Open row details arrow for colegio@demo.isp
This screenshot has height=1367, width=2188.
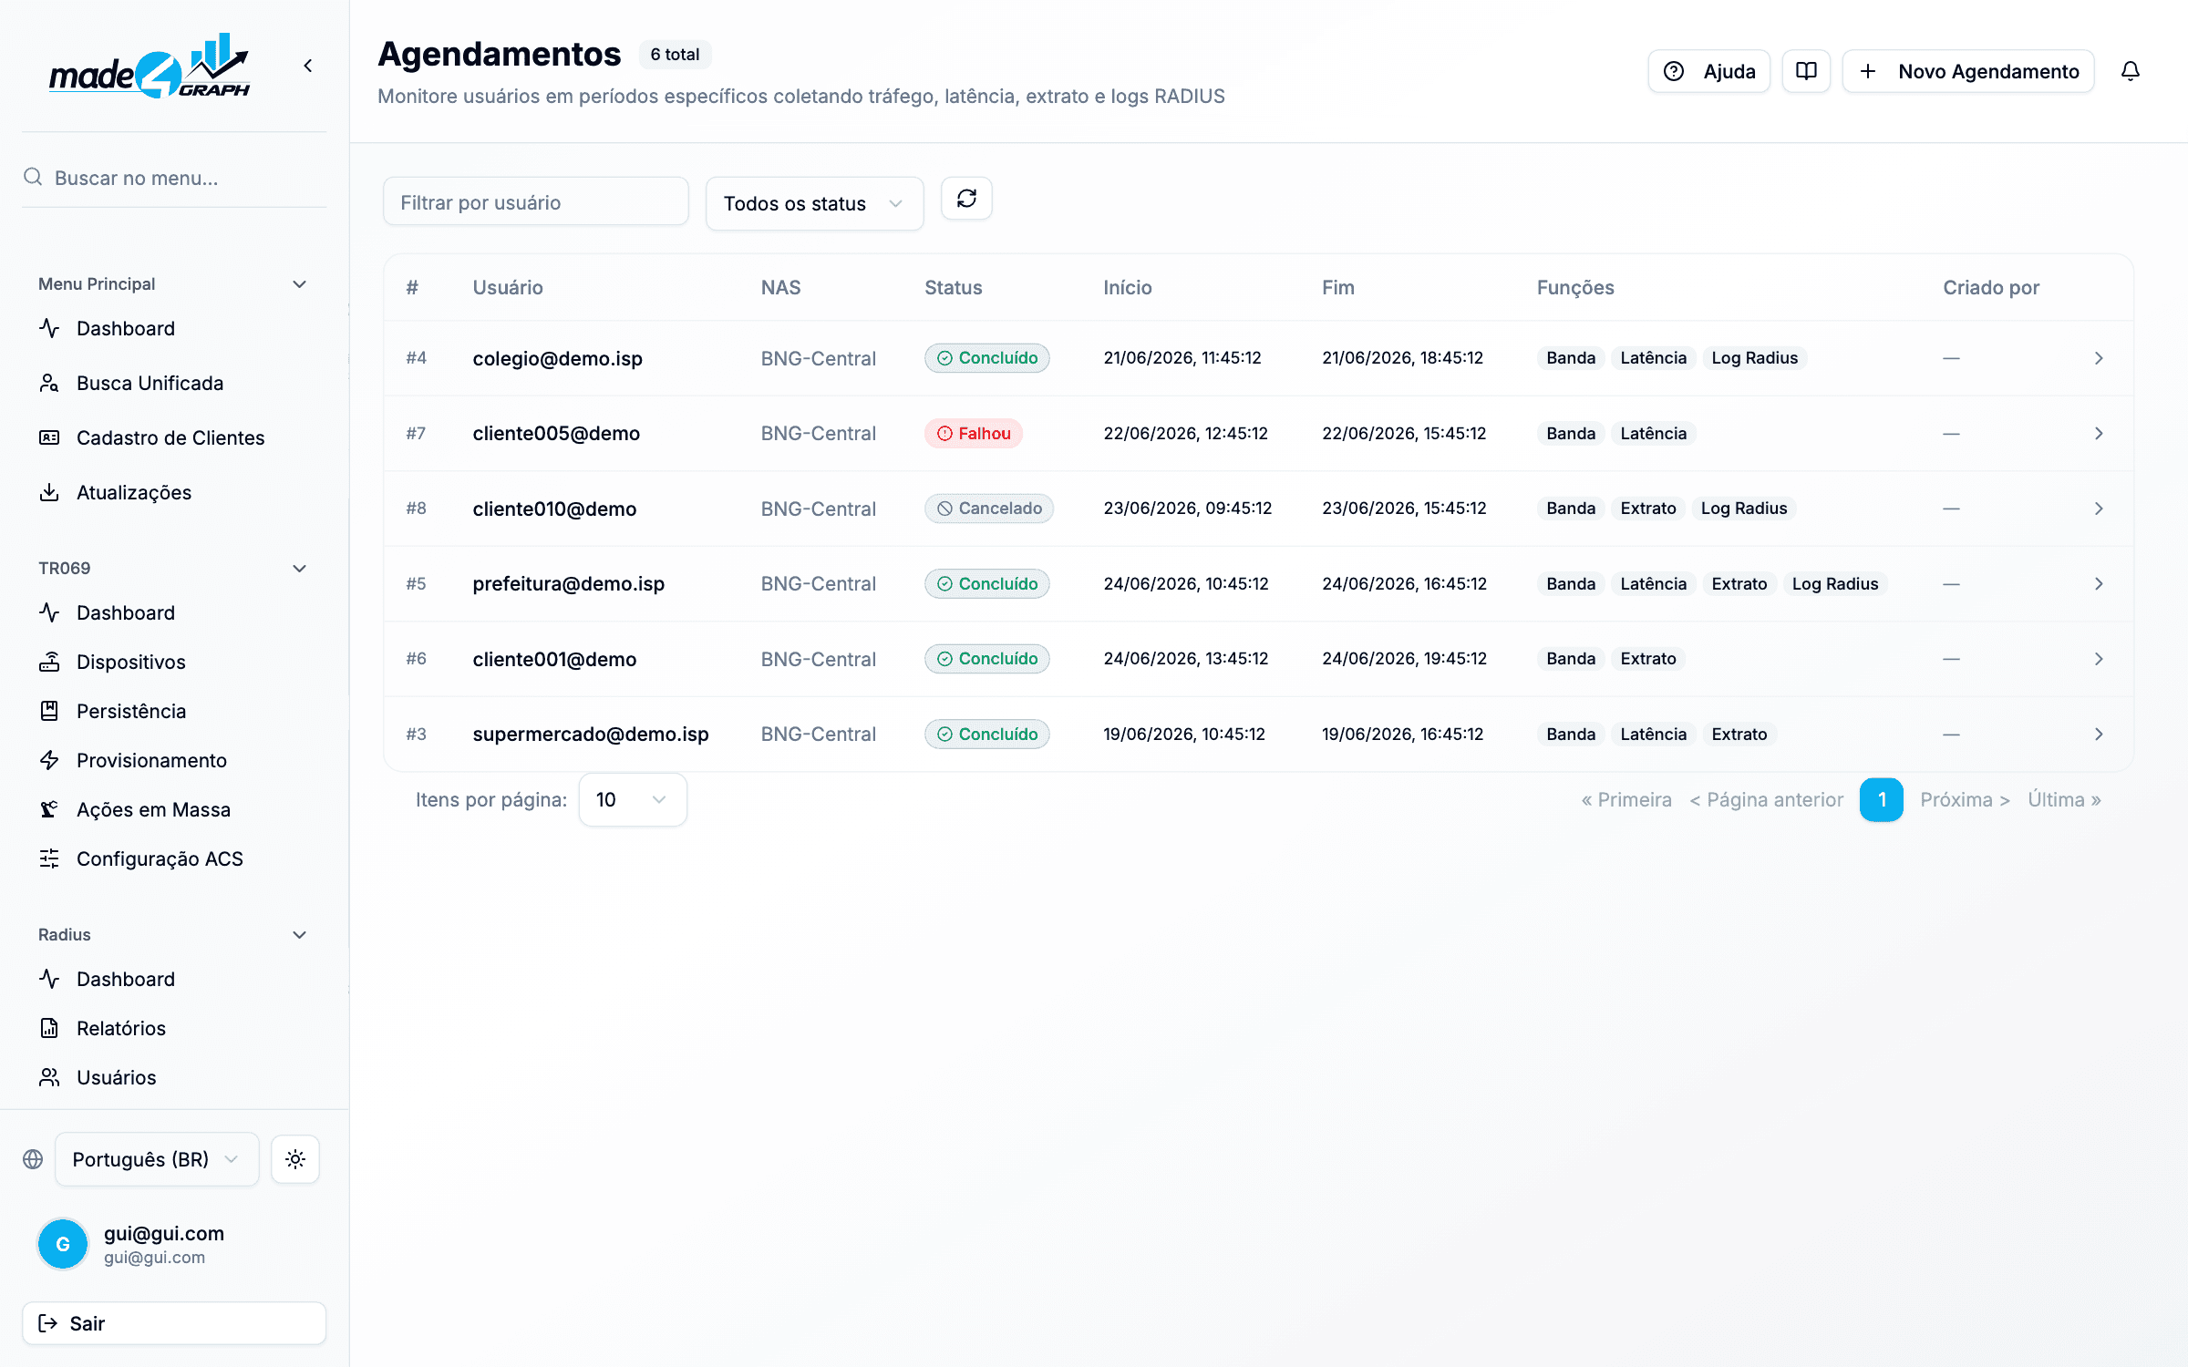click(x=2099, y=358)
